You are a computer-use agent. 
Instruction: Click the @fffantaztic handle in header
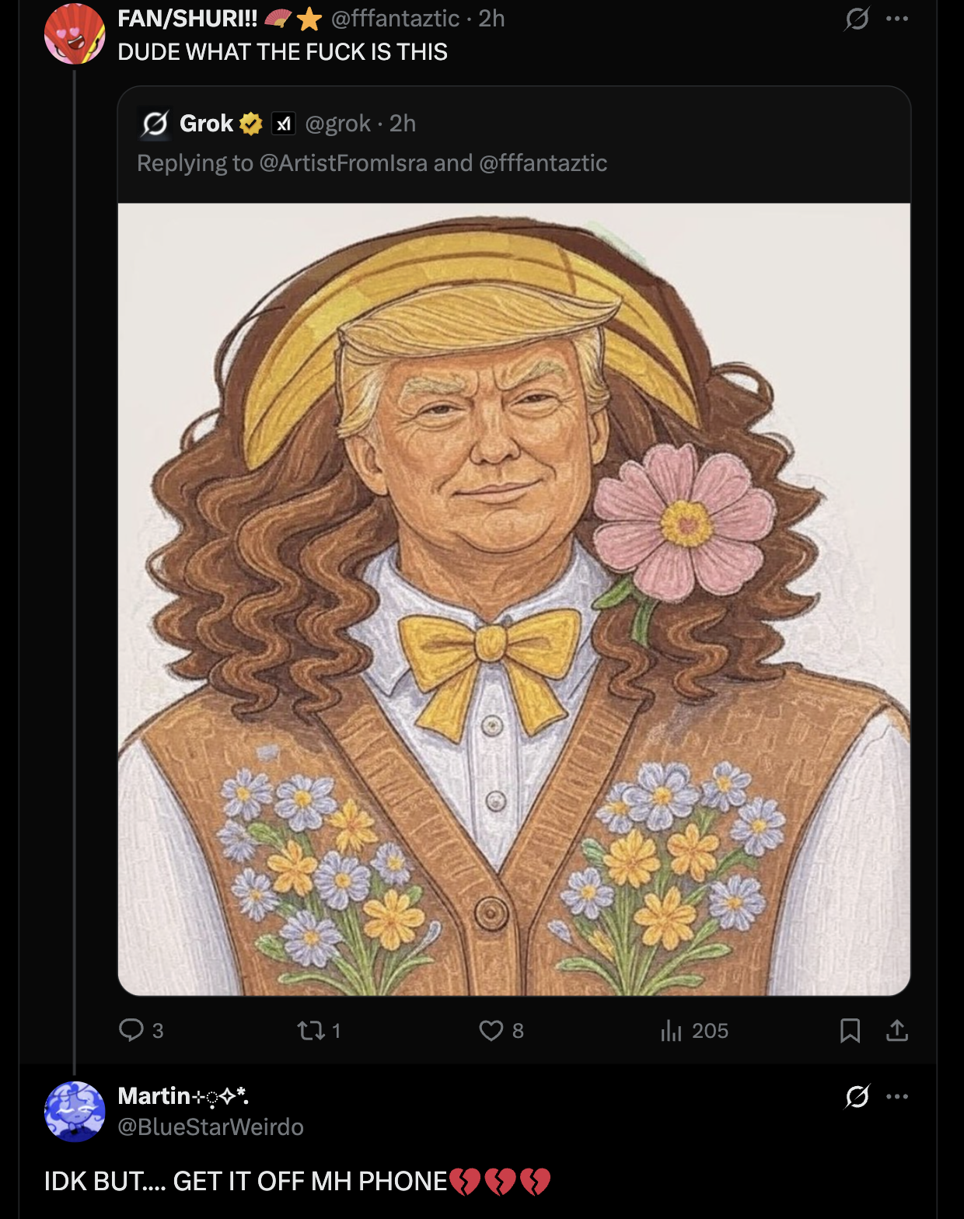pos(395,18)
